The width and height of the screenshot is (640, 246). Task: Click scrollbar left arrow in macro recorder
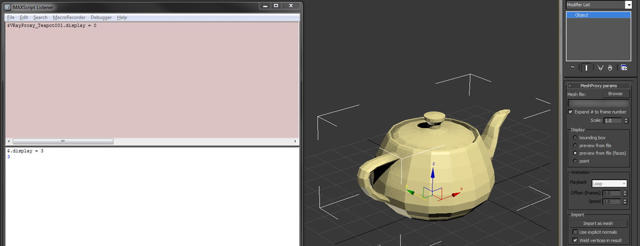[8, 141]
